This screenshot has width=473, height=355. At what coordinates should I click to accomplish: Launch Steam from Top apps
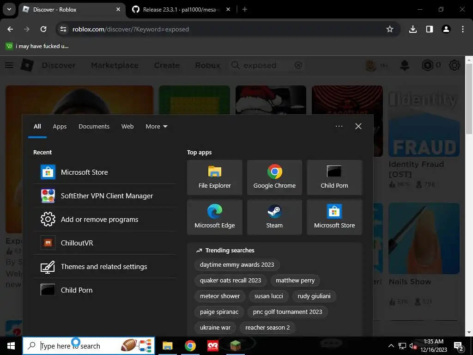(274, 217)
